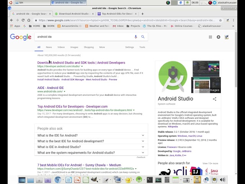Start voice search with the microphone icon

pos(136,37)
